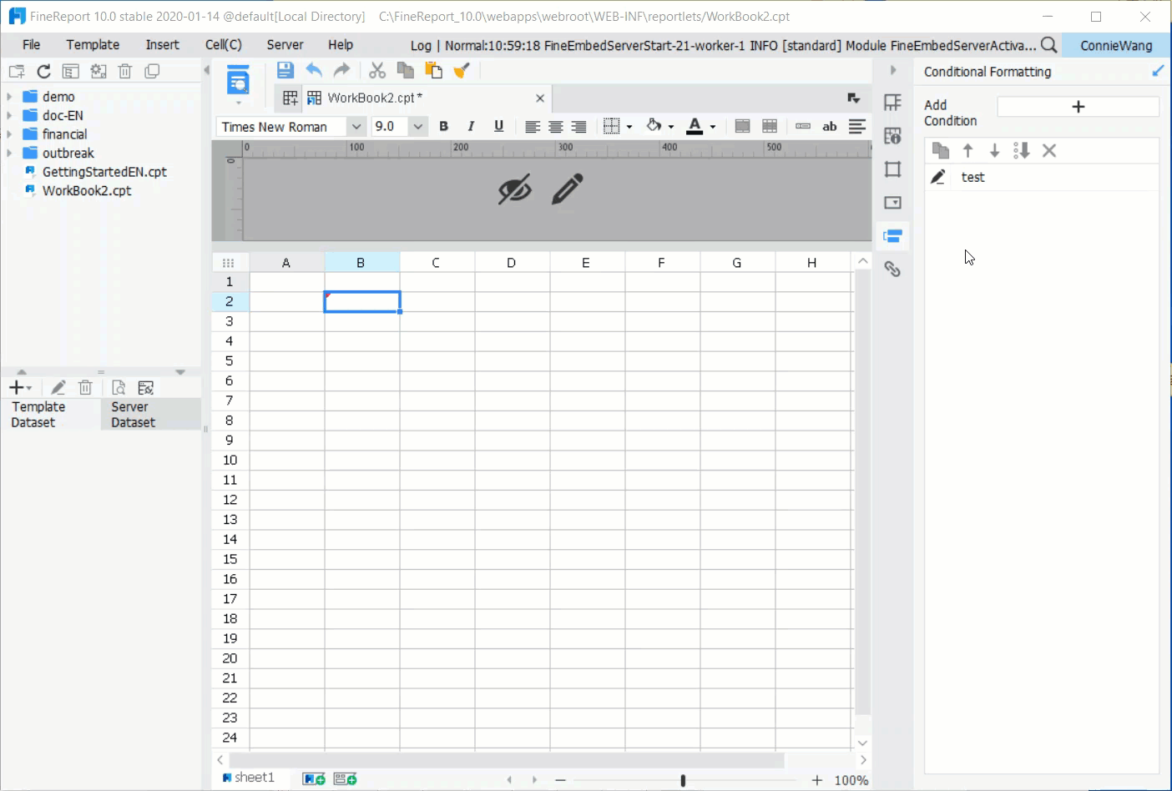Image resolution: width=1172 pixels, height=791 pixels.
Task: Toggle underline formatting
Action: (498, 126)
